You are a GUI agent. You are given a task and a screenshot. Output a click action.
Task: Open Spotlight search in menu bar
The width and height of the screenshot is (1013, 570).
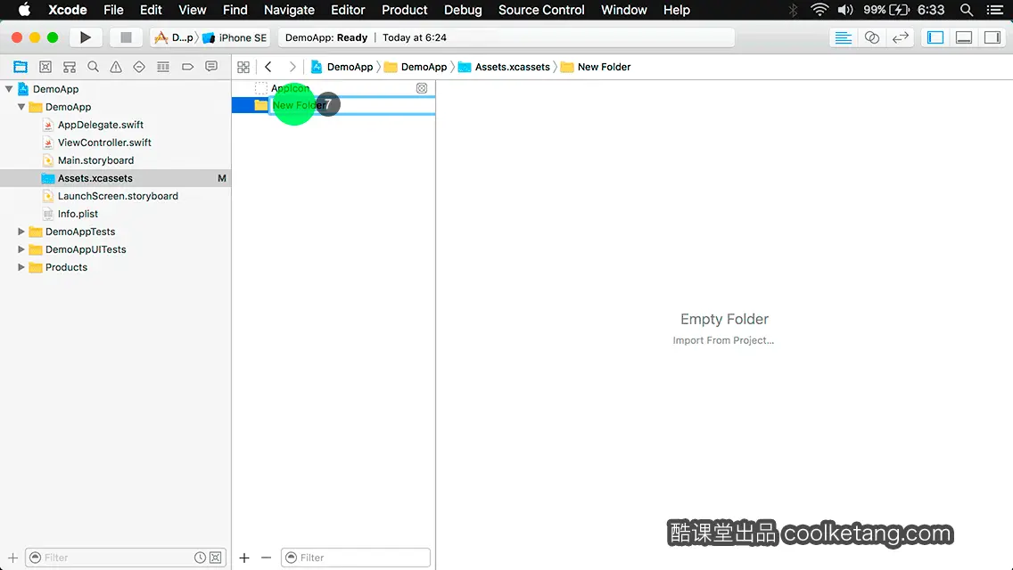point(967,10)
